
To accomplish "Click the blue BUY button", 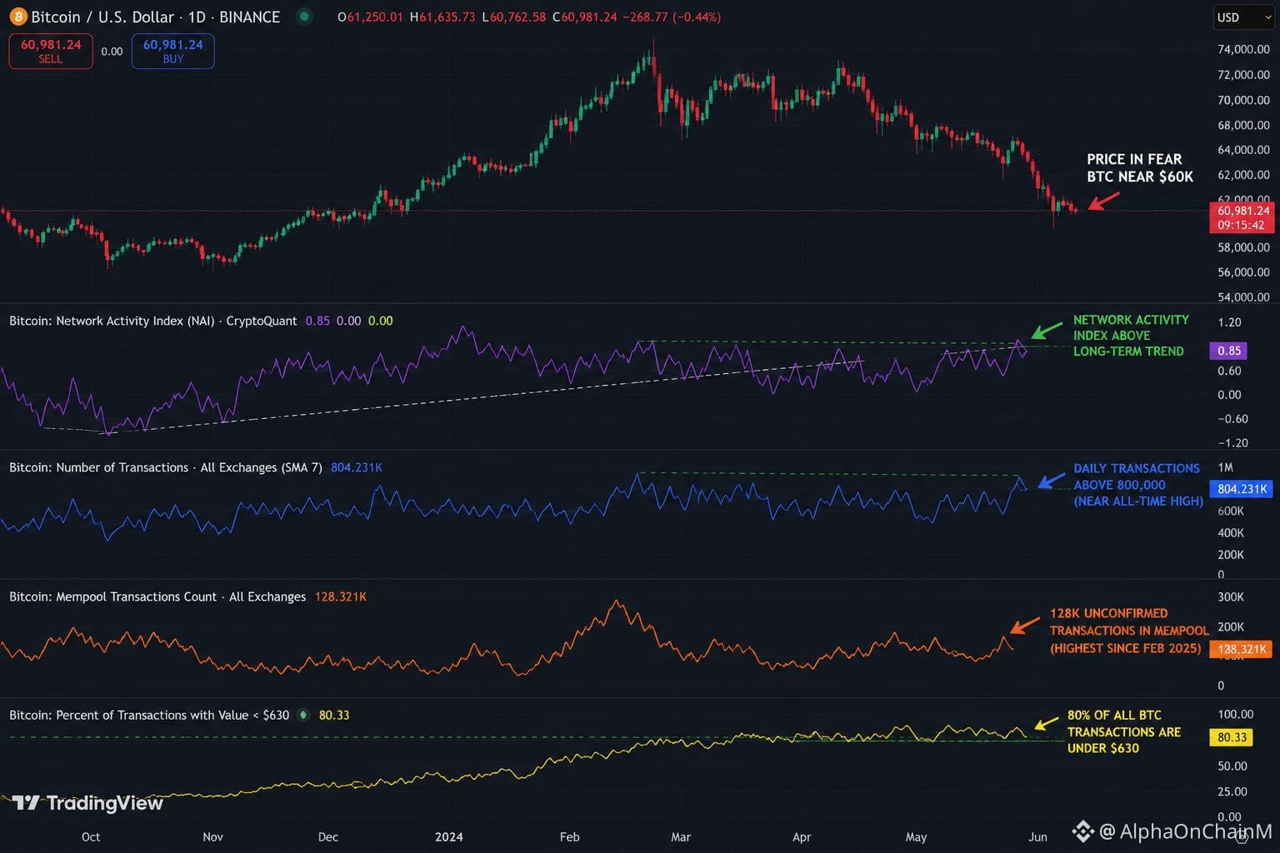I will tap(172, 51).
